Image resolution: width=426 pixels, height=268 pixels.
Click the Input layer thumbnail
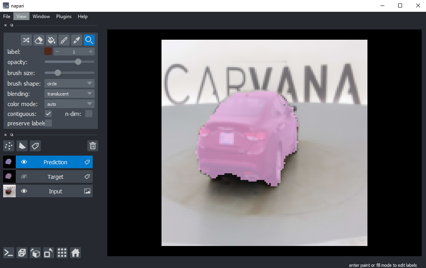pos(9,191)
